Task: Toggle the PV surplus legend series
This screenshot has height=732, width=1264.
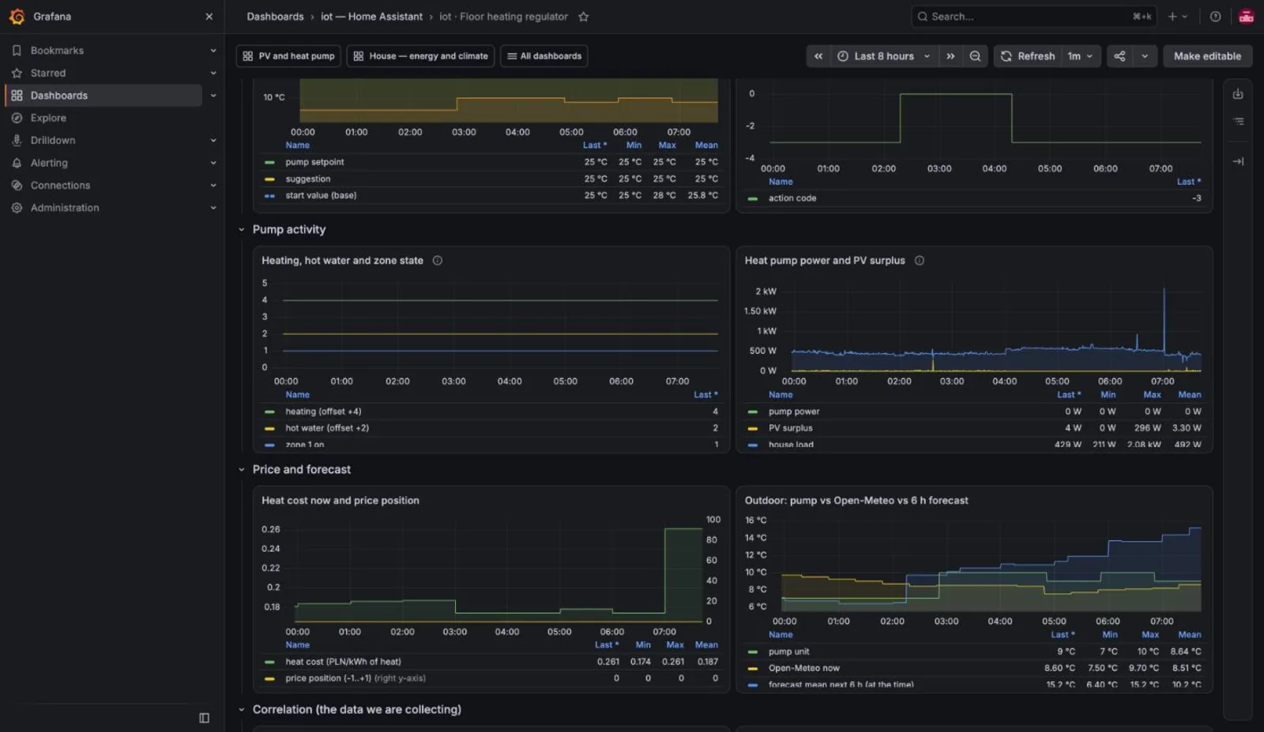Action: tap(790, 428)
